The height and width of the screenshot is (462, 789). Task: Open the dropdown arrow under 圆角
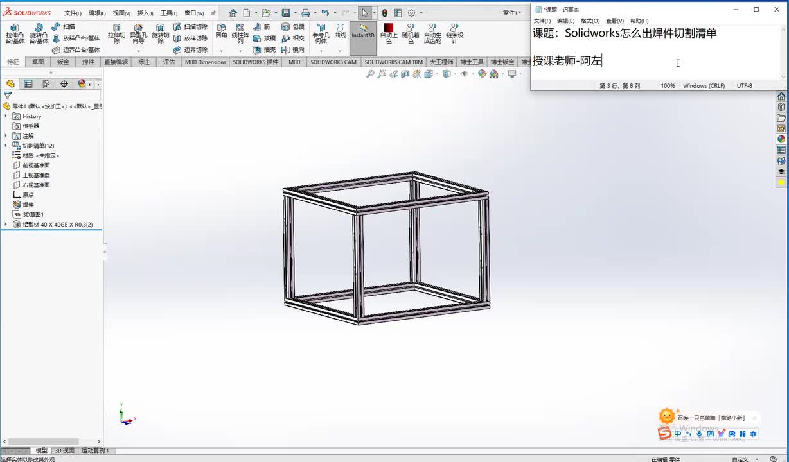point(221,51)
